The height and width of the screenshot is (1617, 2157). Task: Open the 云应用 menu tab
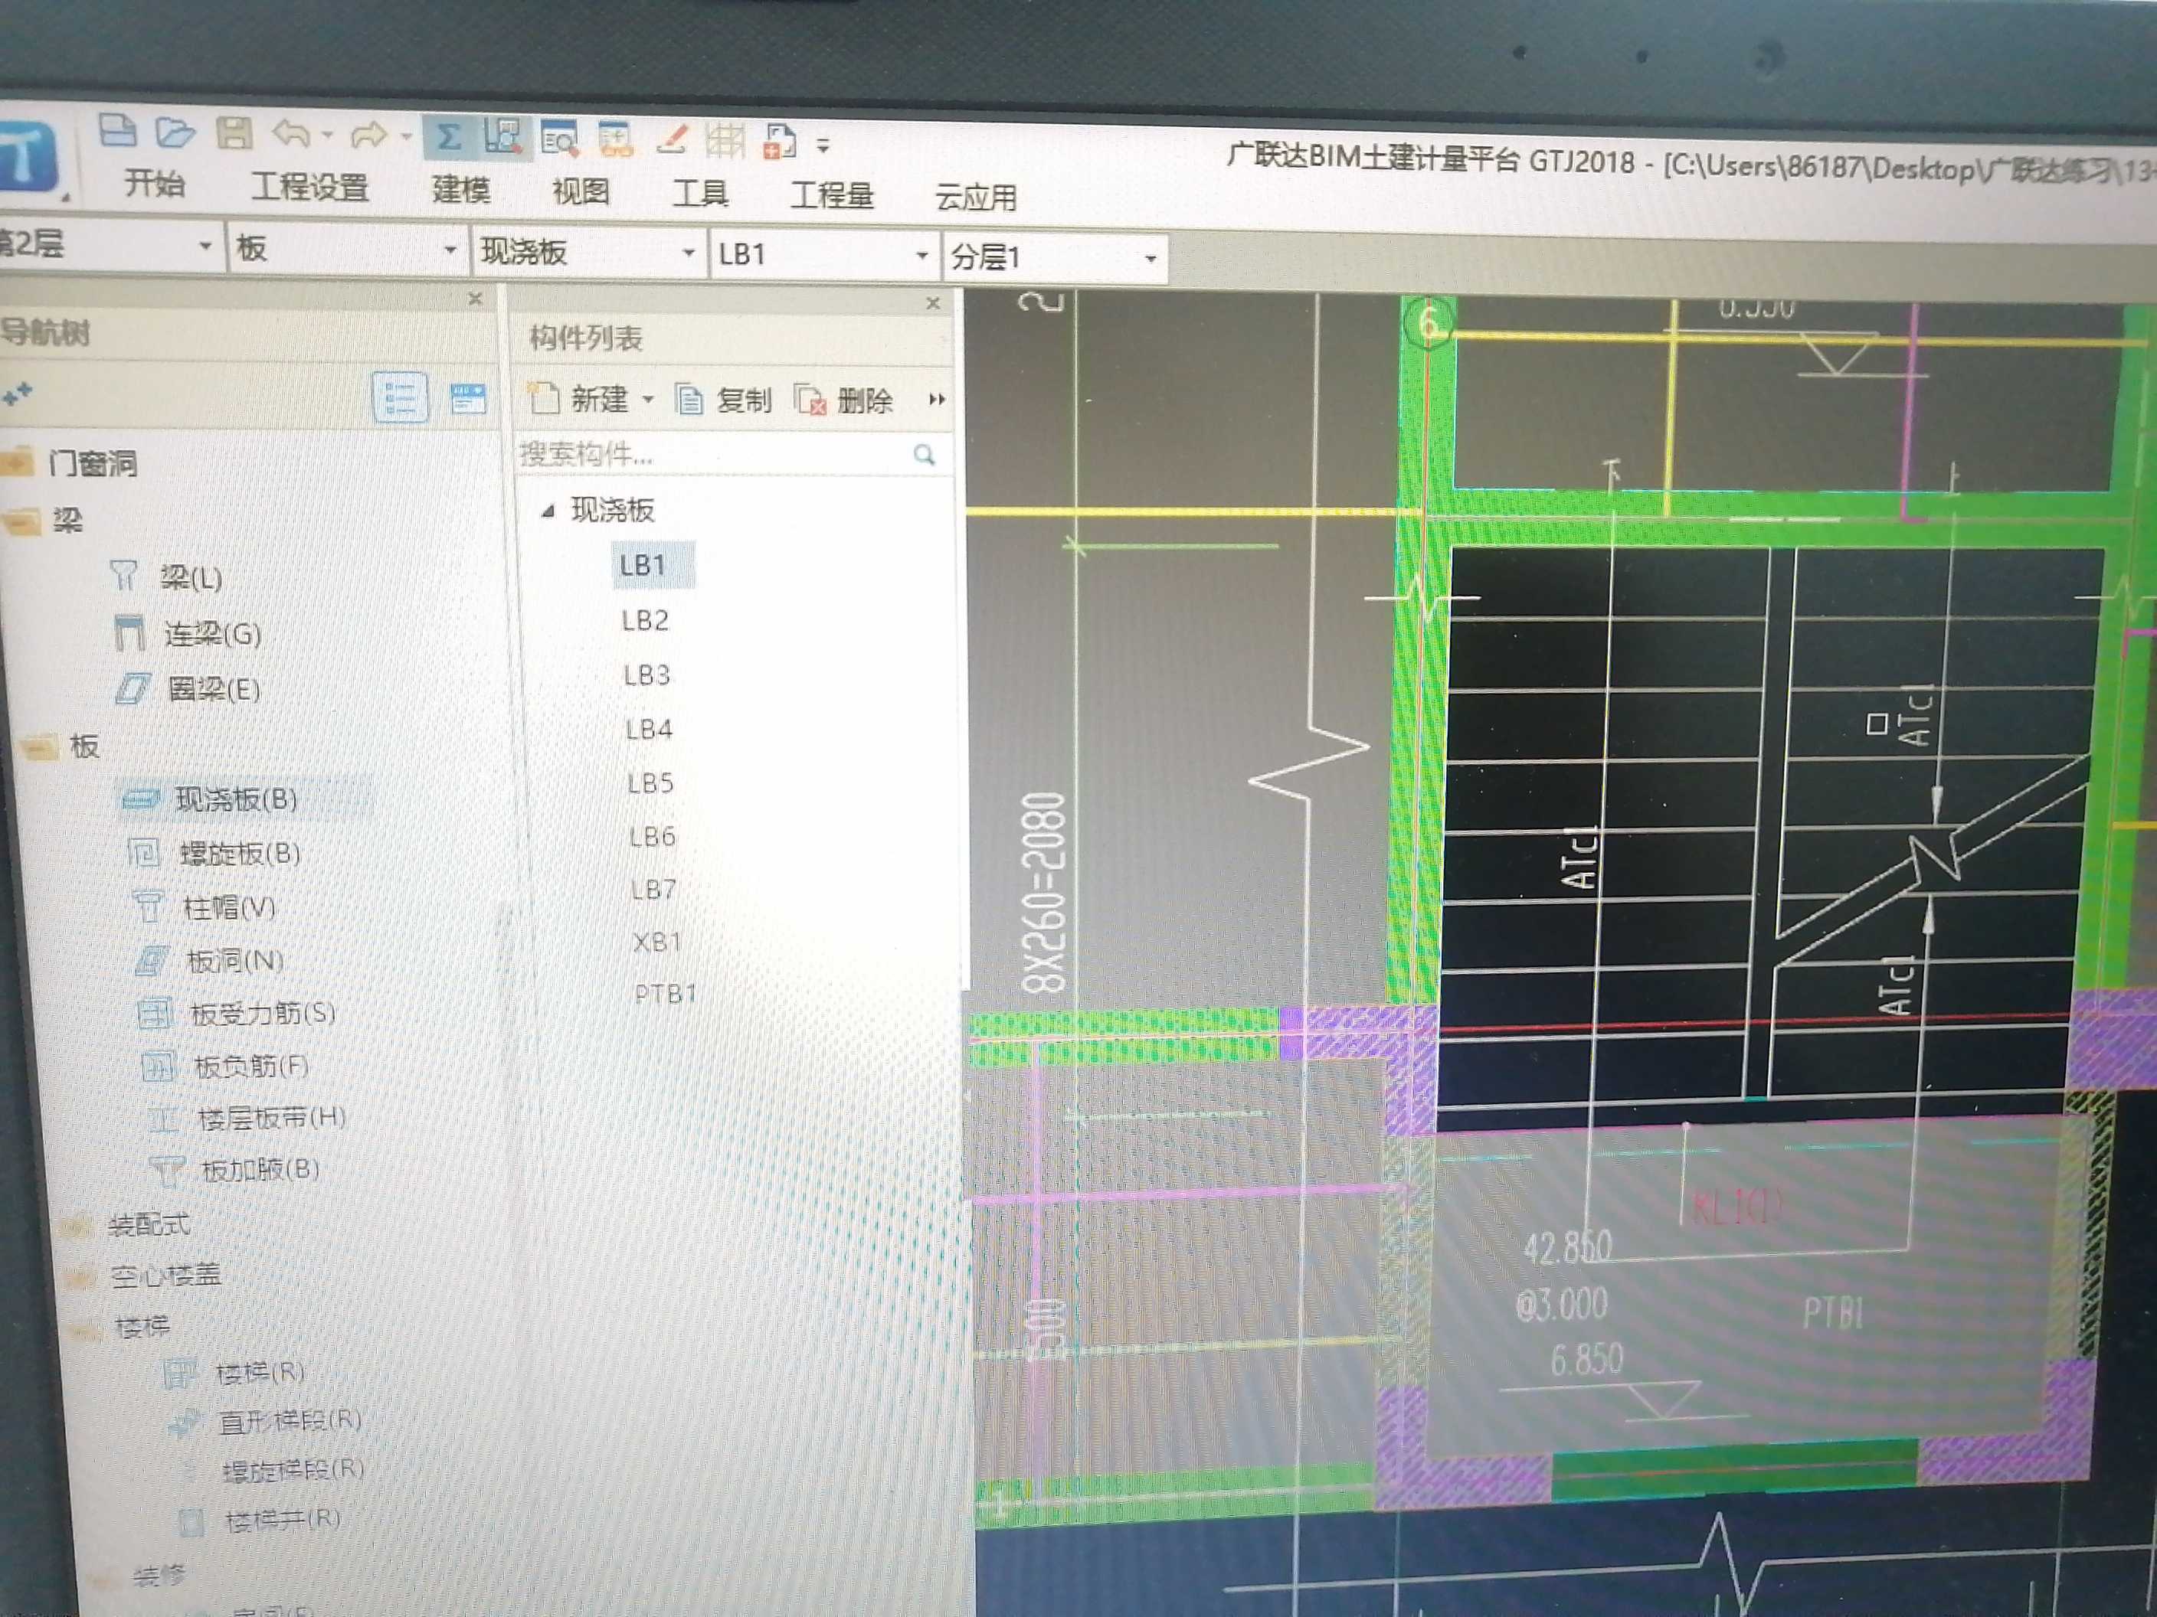(976, 198)
